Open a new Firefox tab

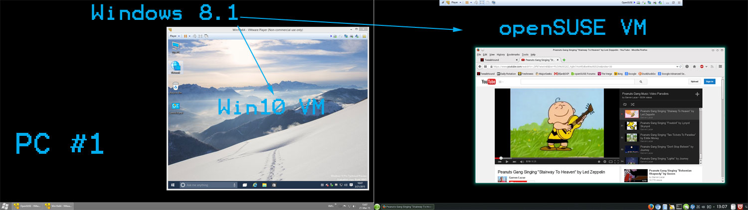point(564,60)
